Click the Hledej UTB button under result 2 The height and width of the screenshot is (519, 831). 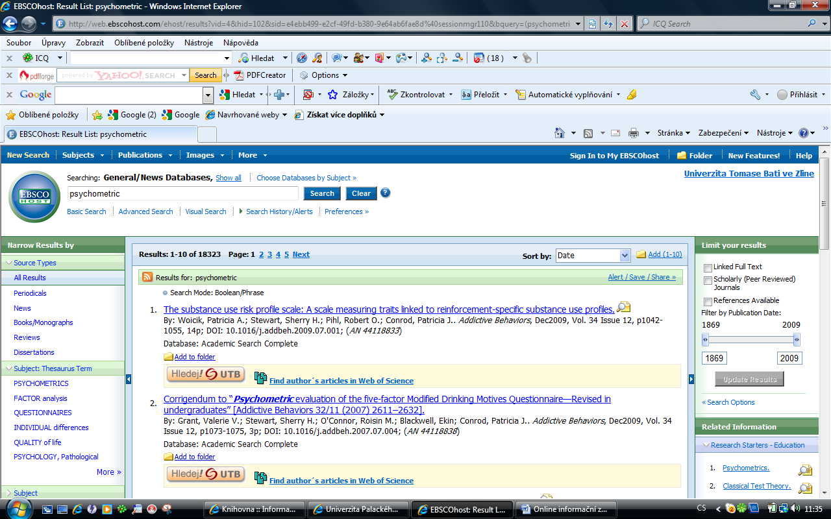pos(206,474)
